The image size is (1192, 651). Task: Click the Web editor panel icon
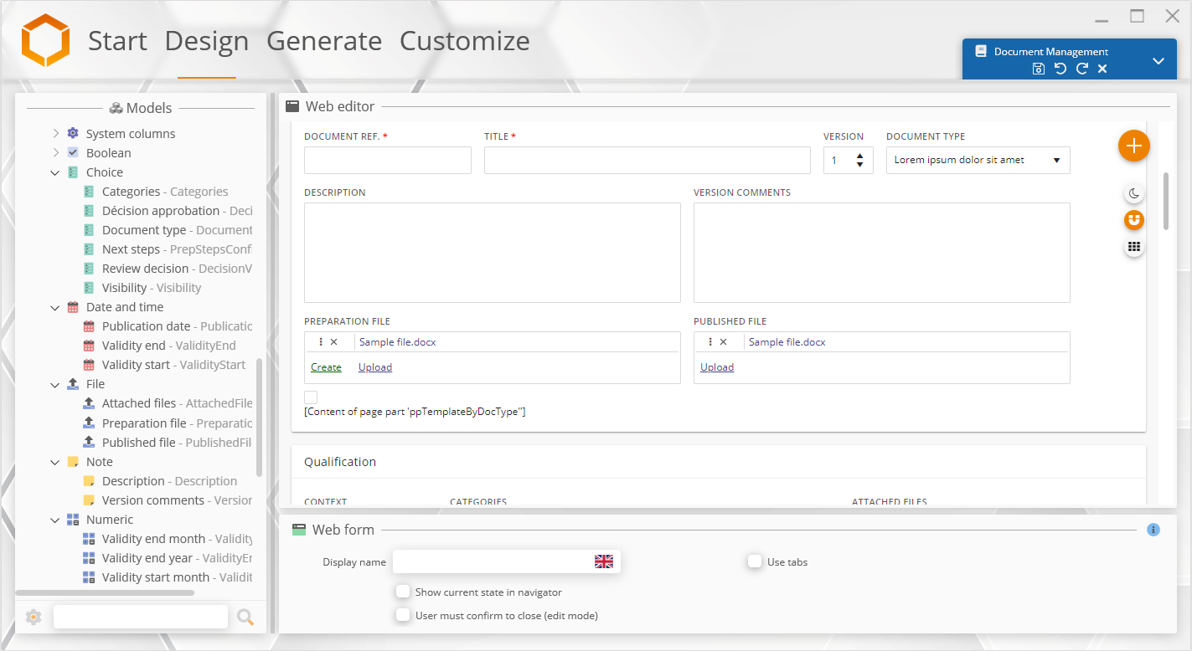coord(292,106)
